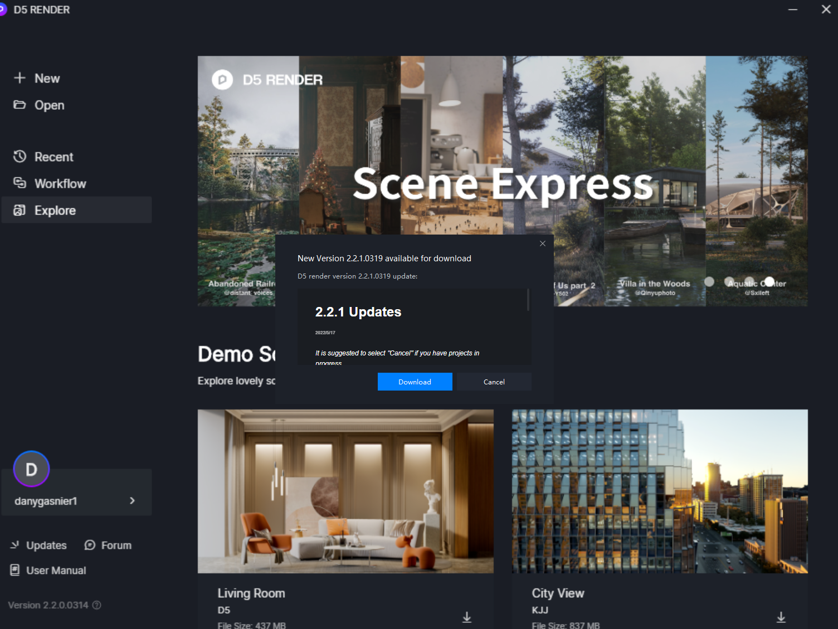This screenshot has height=629, width=838.
Task: Select the first banner carousel dot
Action: click(709, 281)
